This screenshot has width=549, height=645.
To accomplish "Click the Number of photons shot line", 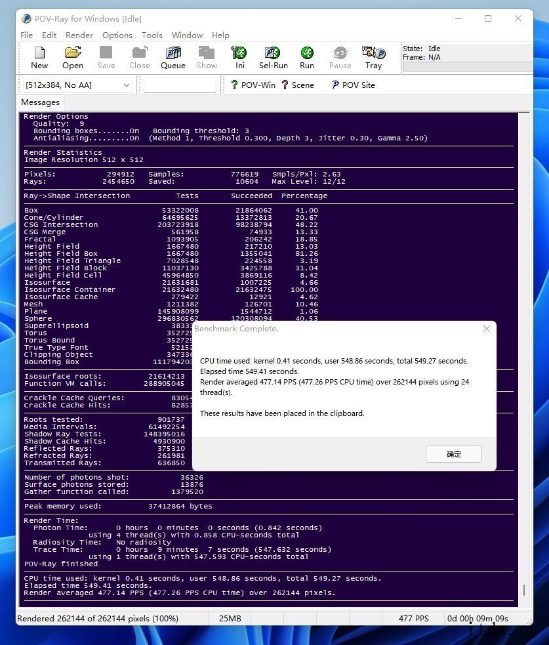I will click(x=113, y=478).
